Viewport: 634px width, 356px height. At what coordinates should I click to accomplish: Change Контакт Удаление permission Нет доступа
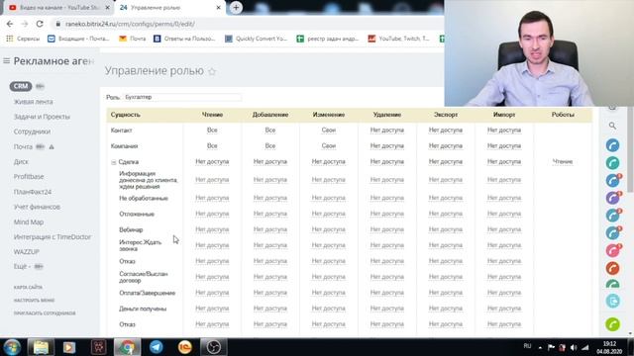pos(387,130)
